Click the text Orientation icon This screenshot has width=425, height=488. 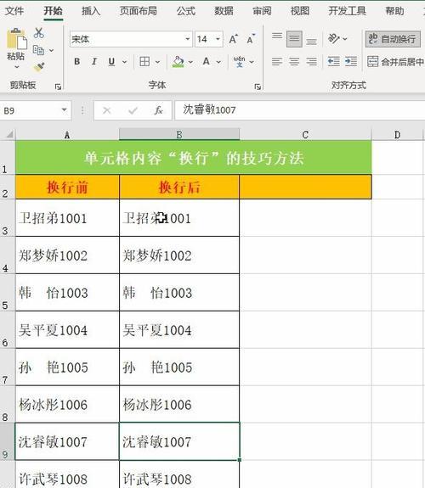point(334,38)
